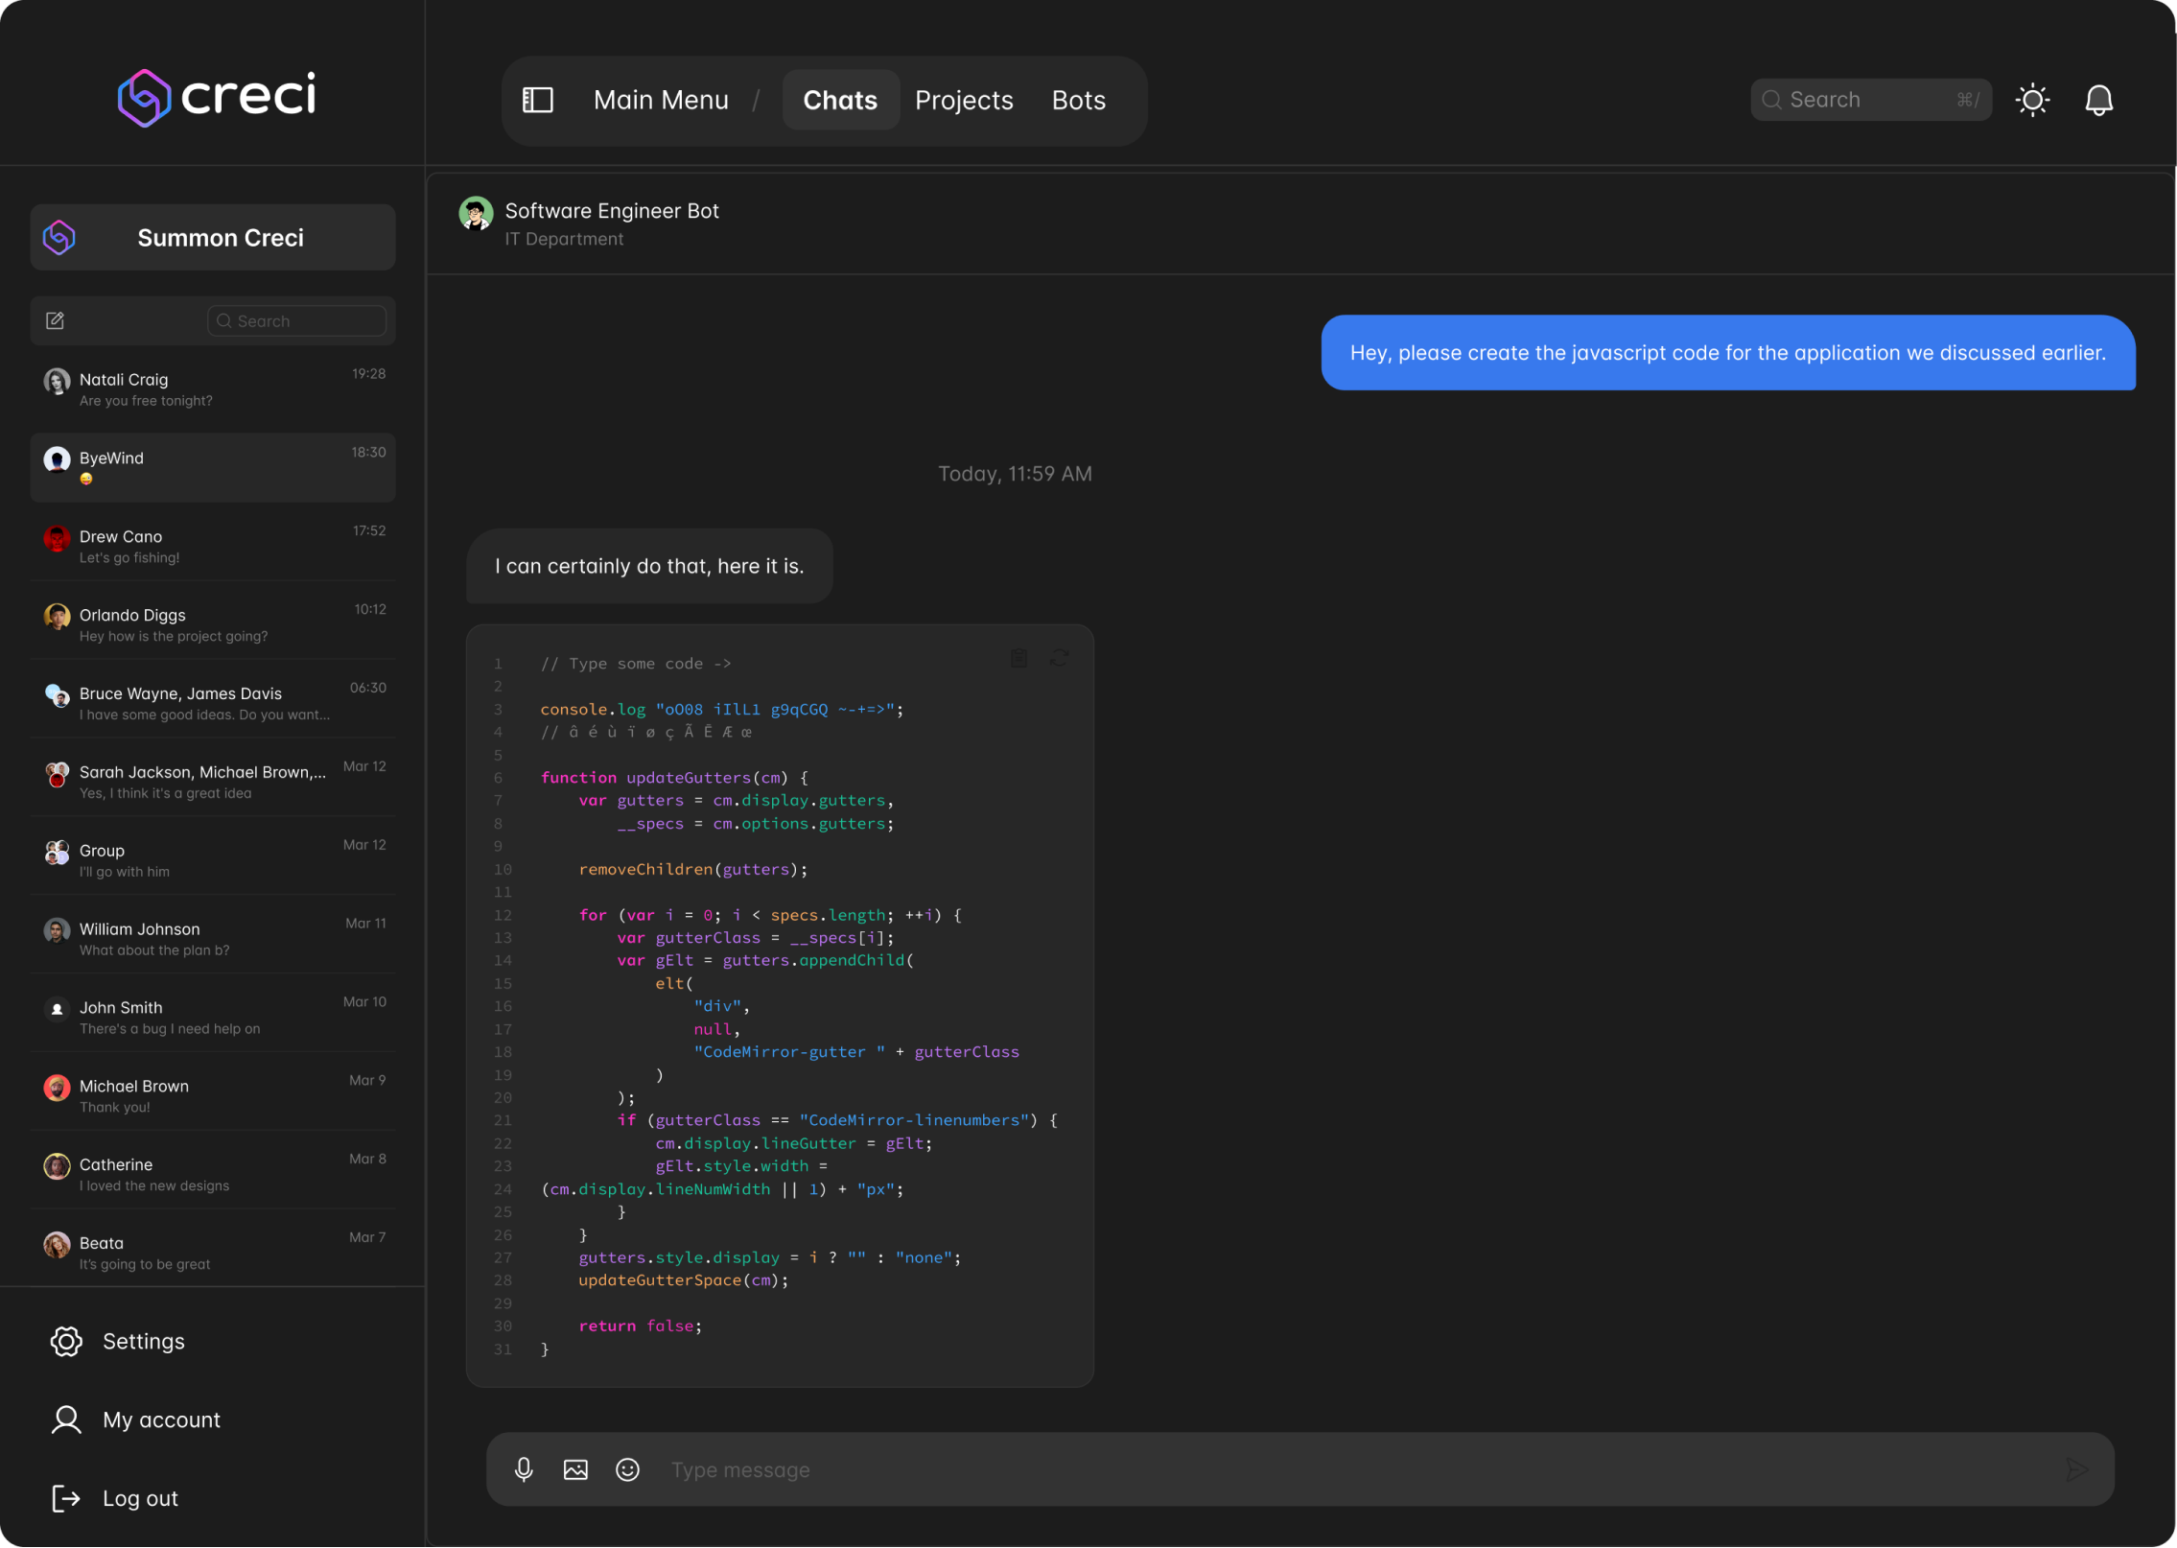The width and height of the screenshot is (2177, 1548).
Task: Switch to the Bots tab
Action: point(1078,100)
